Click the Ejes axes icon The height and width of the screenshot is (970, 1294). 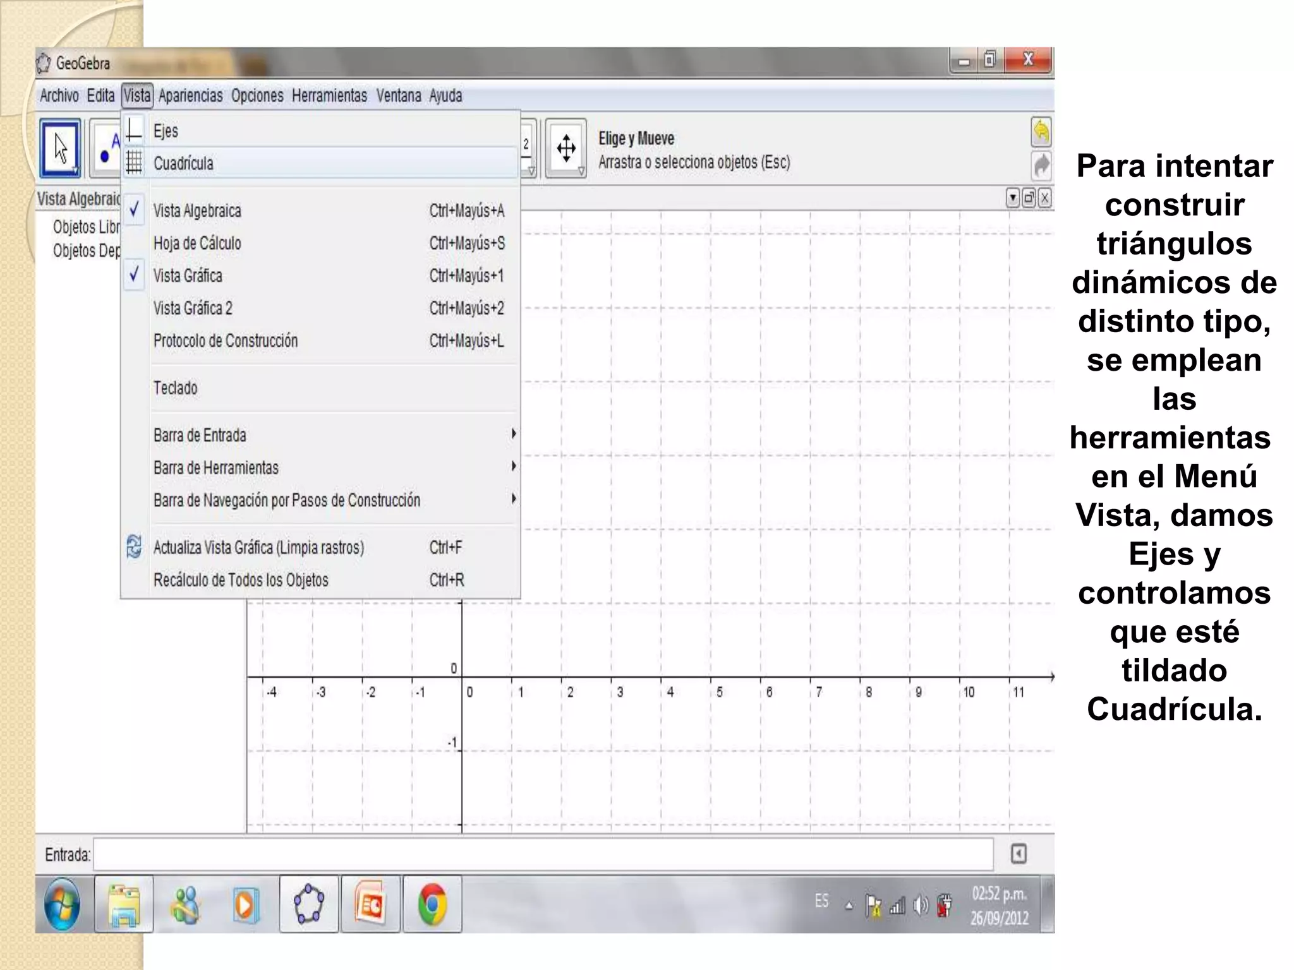pos(134,130)
